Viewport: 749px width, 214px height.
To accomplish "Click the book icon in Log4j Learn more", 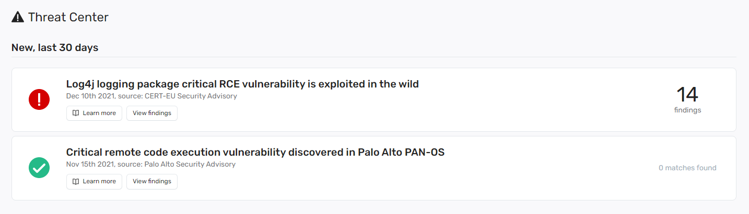I will click(x=76, y=113).
